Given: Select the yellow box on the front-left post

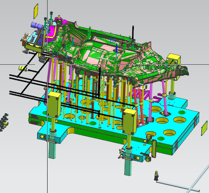Looking at the screenshot, I should [54, 105].
